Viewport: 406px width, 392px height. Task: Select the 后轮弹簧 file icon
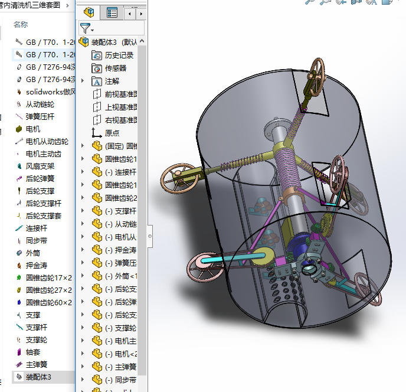click(x=19, y=178)
